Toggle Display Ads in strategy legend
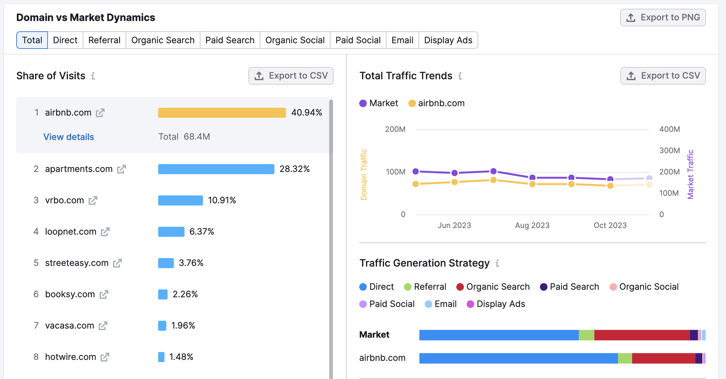The width and height of the screenshot is (726, 379). 496,304
